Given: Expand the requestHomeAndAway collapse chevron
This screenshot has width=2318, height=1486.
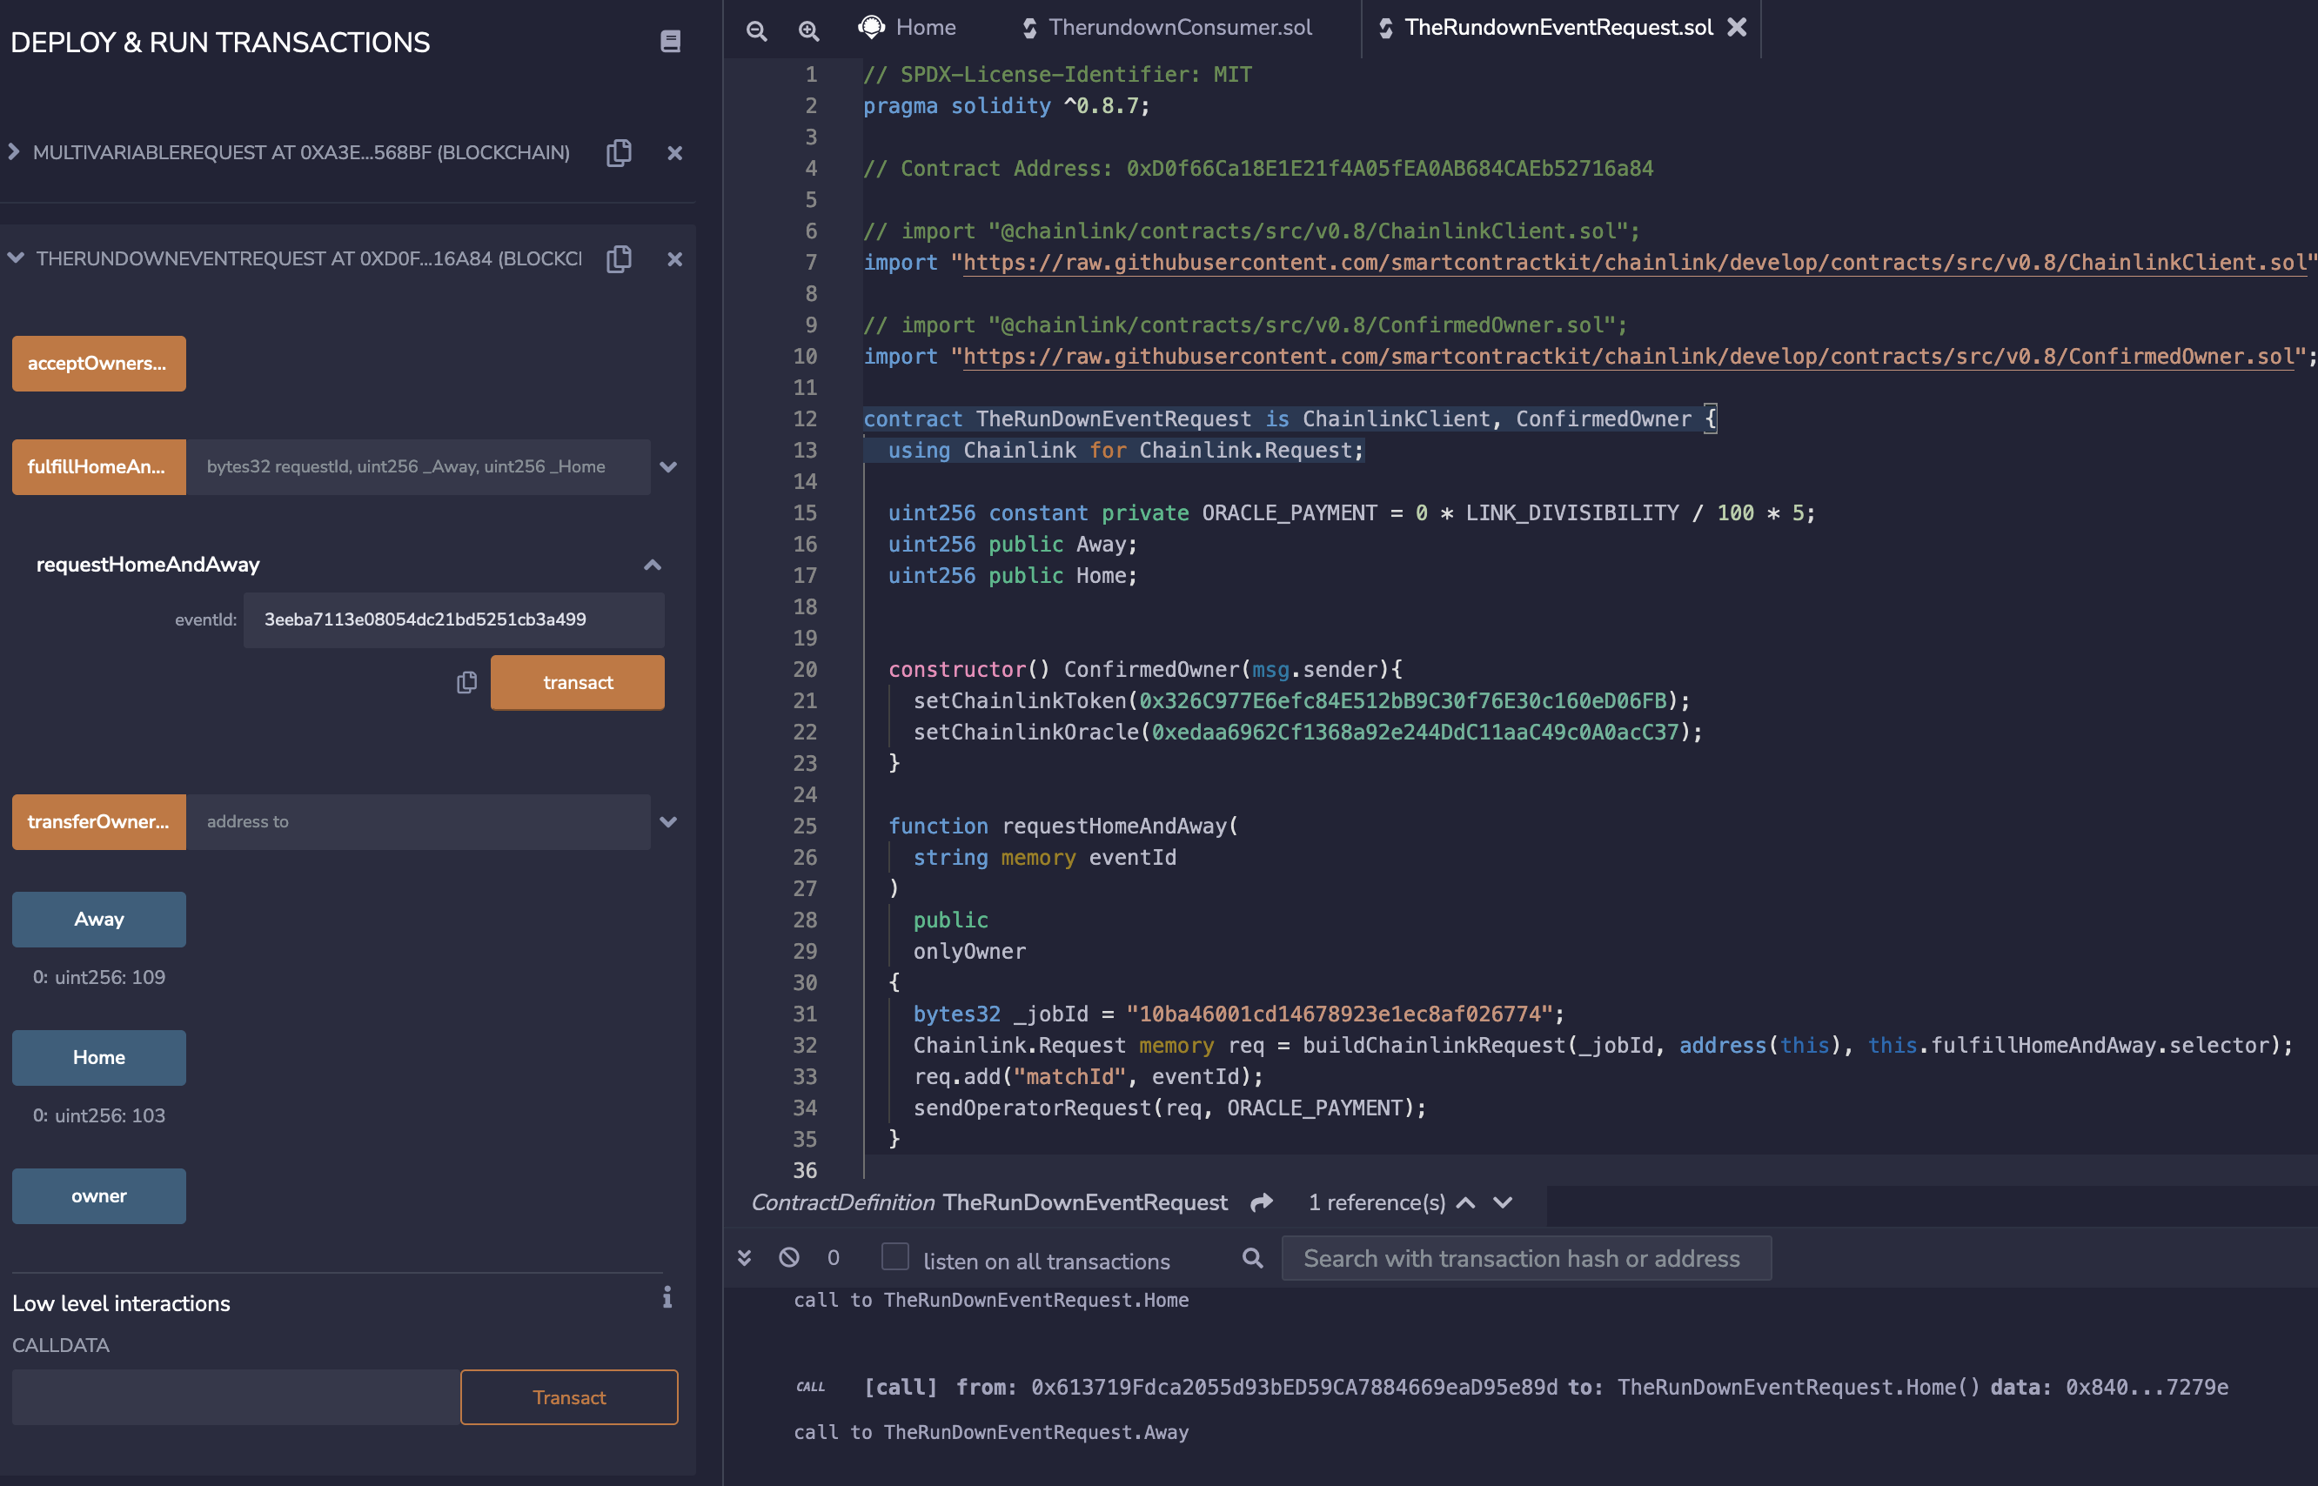Looking at the screenshot, I should click(655, 564).
